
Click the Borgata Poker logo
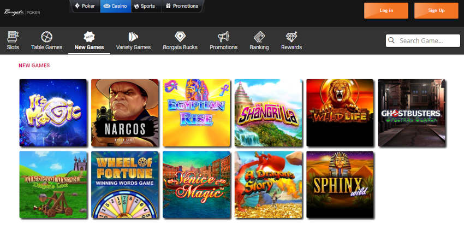click(22, 13)
